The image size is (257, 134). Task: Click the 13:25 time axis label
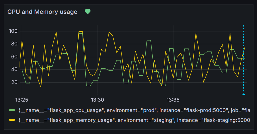pos(22,100)
